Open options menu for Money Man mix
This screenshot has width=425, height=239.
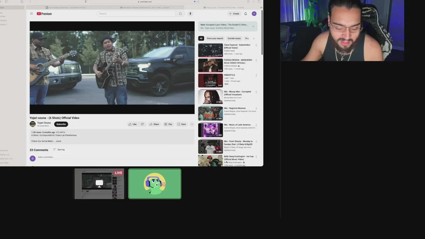(x=256, y=92)
